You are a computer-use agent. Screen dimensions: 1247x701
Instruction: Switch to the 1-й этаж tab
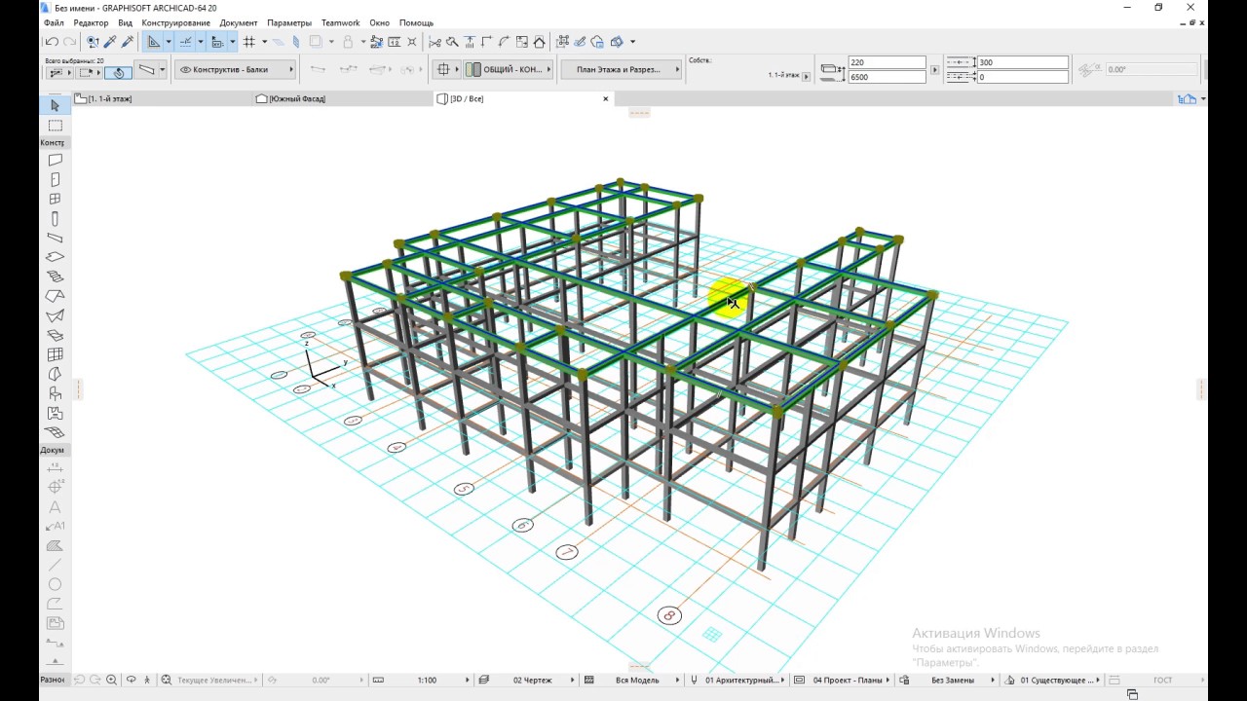pyautogui.click(x=160, y=98)
